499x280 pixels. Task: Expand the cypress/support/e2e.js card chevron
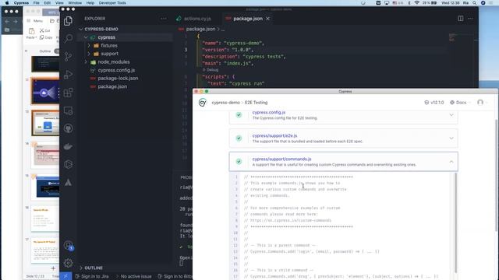point(451,138)
